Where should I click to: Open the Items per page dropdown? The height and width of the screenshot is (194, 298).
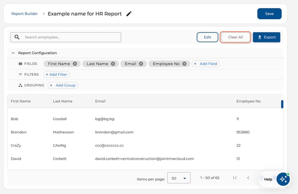tap(179, 178)
